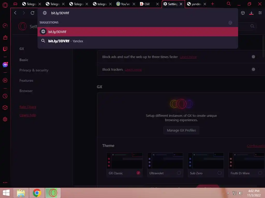This screenshot has width=265, height=198.
Task: Open a new tab with plus button
Action: tap(213, 4)
